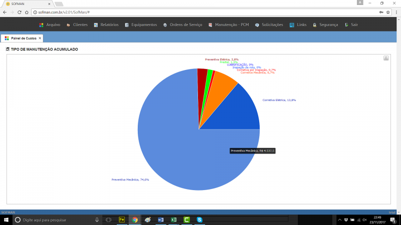Select the Painel de Custos tab
Screen dimensions: 401x225
pyautogui.click(x=23, y=38)
